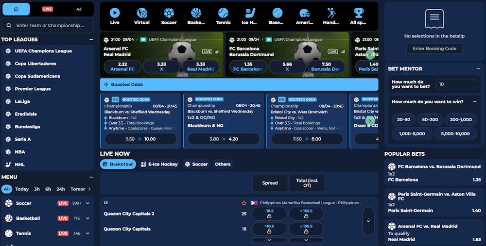Select the 6h time filter
The width and height of the screenshot is (486, 246).
point(48,189)
